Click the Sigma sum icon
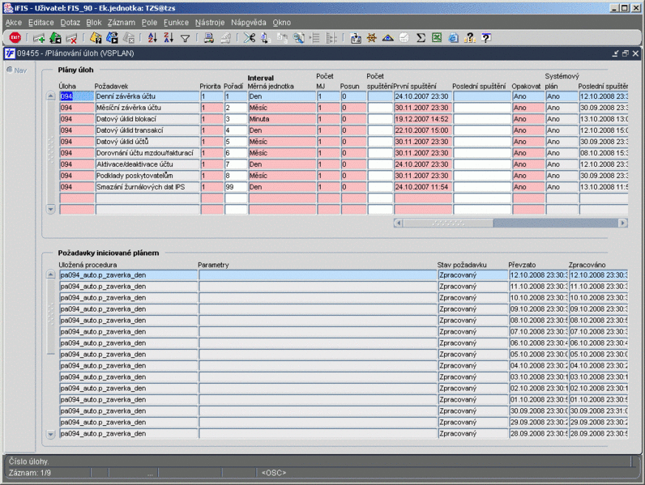 click(x=421, y=38)
